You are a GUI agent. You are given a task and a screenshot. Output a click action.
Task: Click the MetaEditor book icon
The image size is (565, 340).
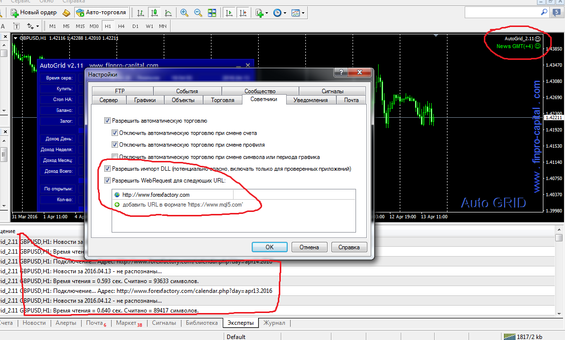[x=66, y=13]
